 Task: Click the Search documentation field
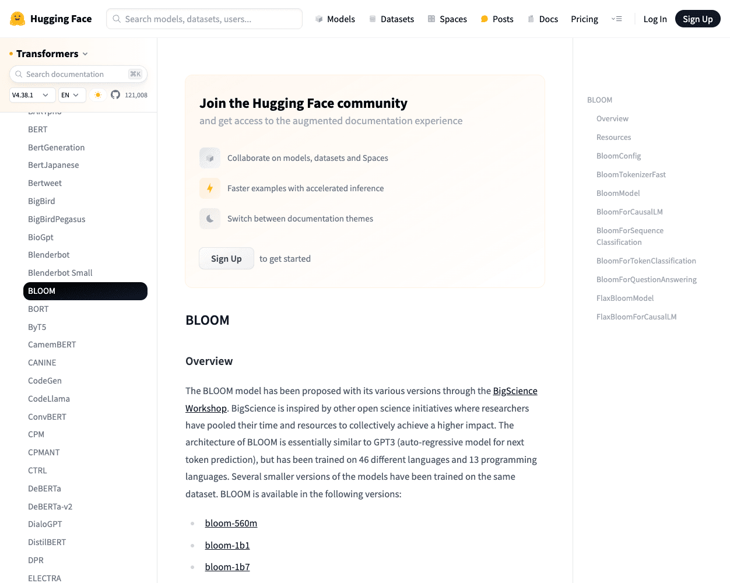[78, 74]
